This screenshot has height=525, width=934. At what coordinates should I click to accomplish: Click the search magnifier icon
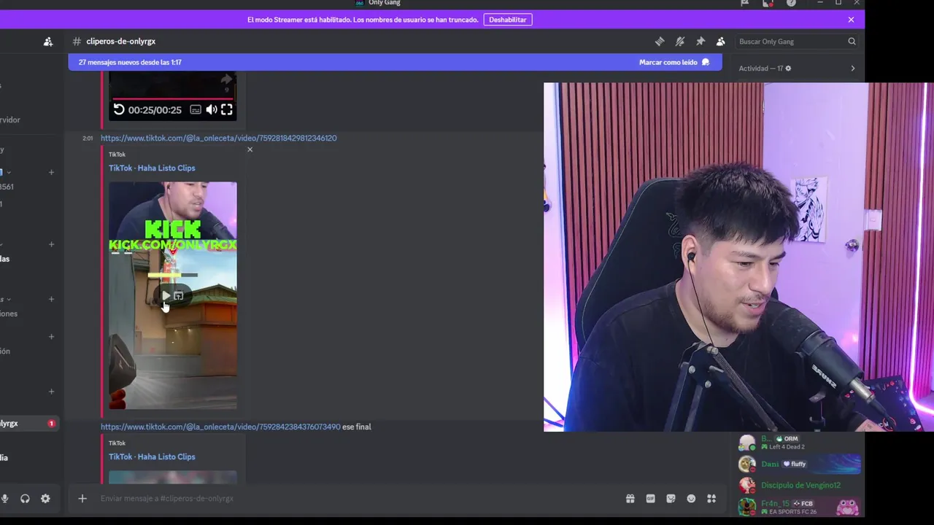(852, 42)
